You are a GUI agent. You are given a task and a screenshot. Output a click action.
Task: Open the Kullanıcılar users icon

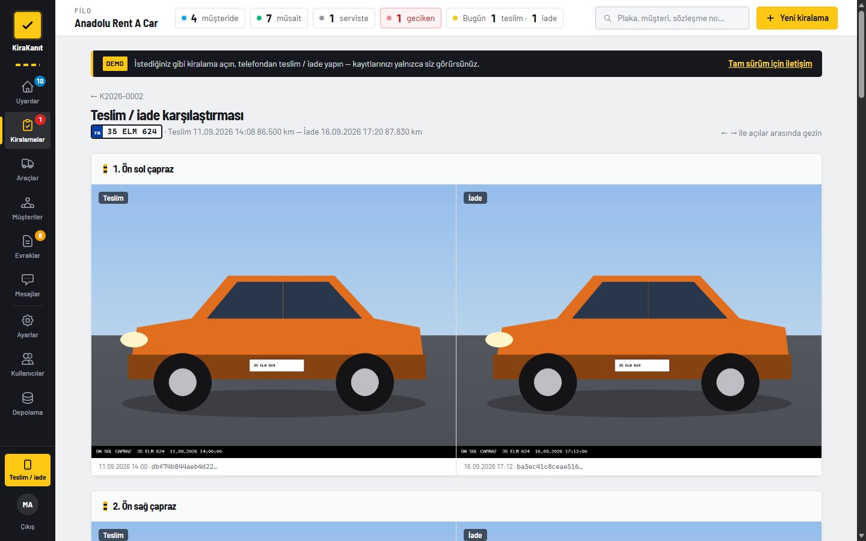pos(28,359)
